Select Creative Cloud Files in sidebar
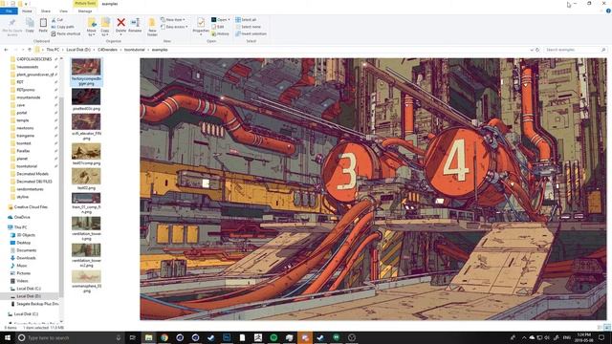The height and width of the screenshot is (344, 612). [x=31, y=207]
